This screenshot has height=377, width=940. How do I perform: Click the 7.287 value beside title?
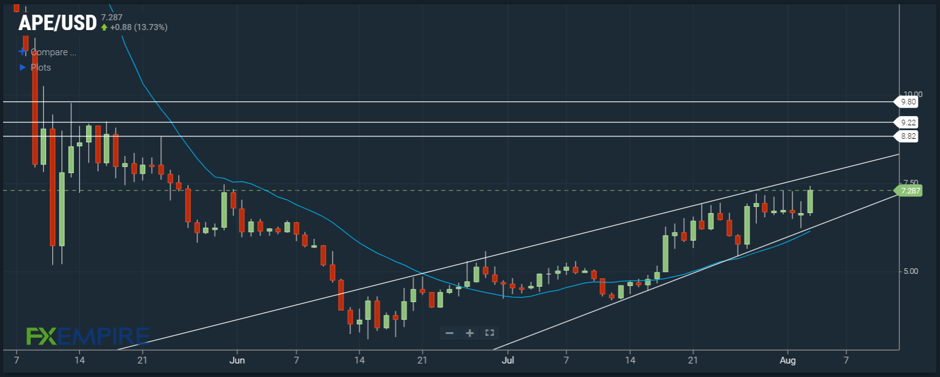pyautogui.click(x=111, y=17)
